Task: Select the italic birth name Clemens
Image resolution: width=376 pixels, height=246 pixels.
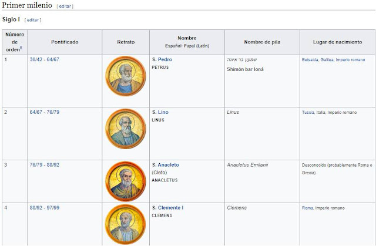Action: [x=237, y=208]
